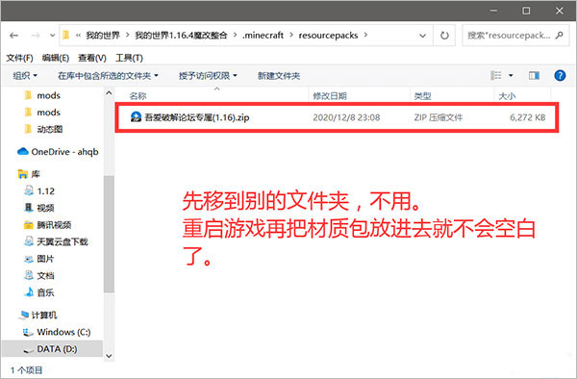Sort by 大小 column header

(x=507, y=96)
